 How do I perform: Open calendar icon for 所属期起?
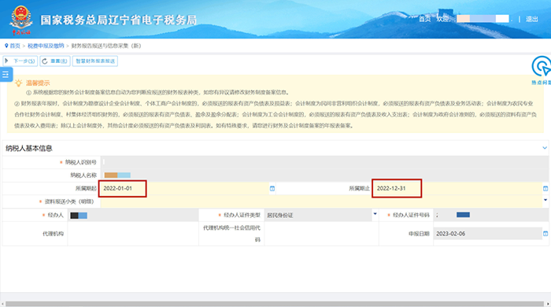272,189
